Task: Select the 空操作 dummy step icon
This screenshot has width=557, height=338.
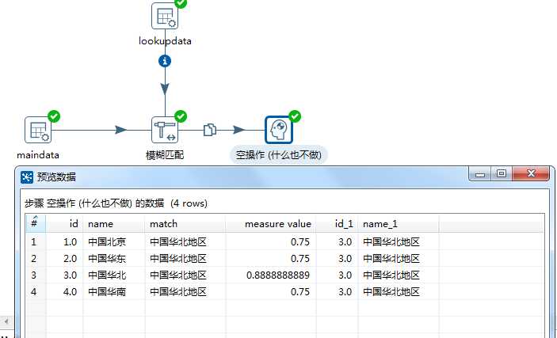Action: pyautogui.click(x=279, y=130)
